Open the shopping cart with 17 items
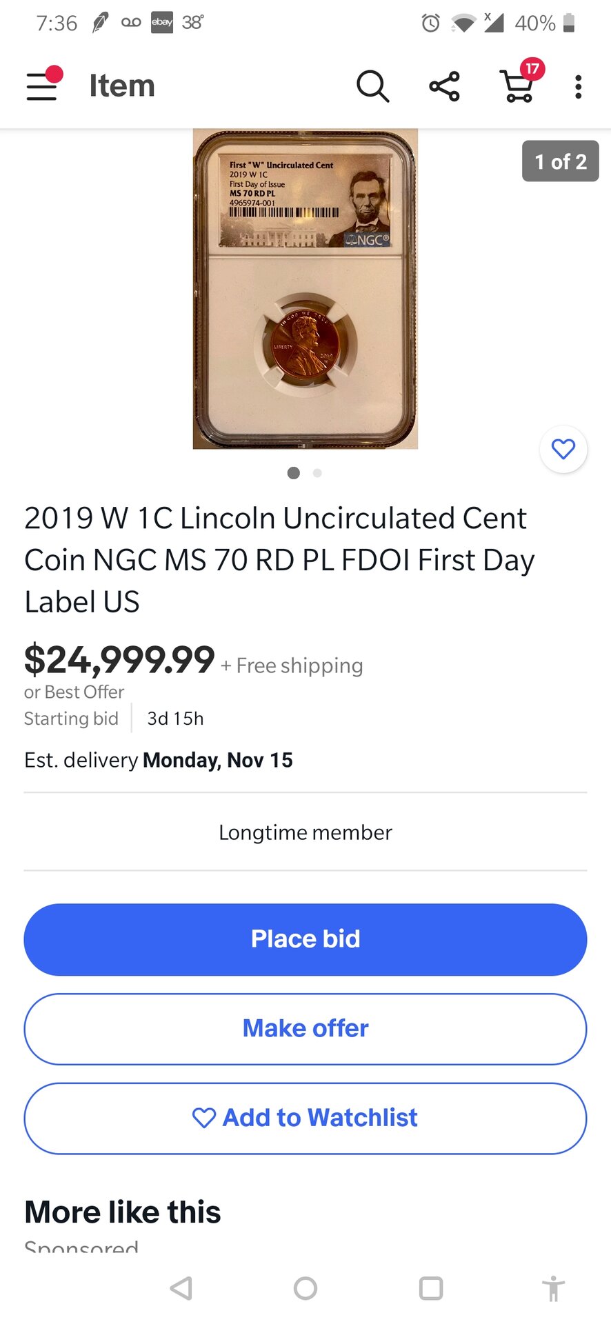Viewport: 611px width, 1324px height. [x=519, y=86]
